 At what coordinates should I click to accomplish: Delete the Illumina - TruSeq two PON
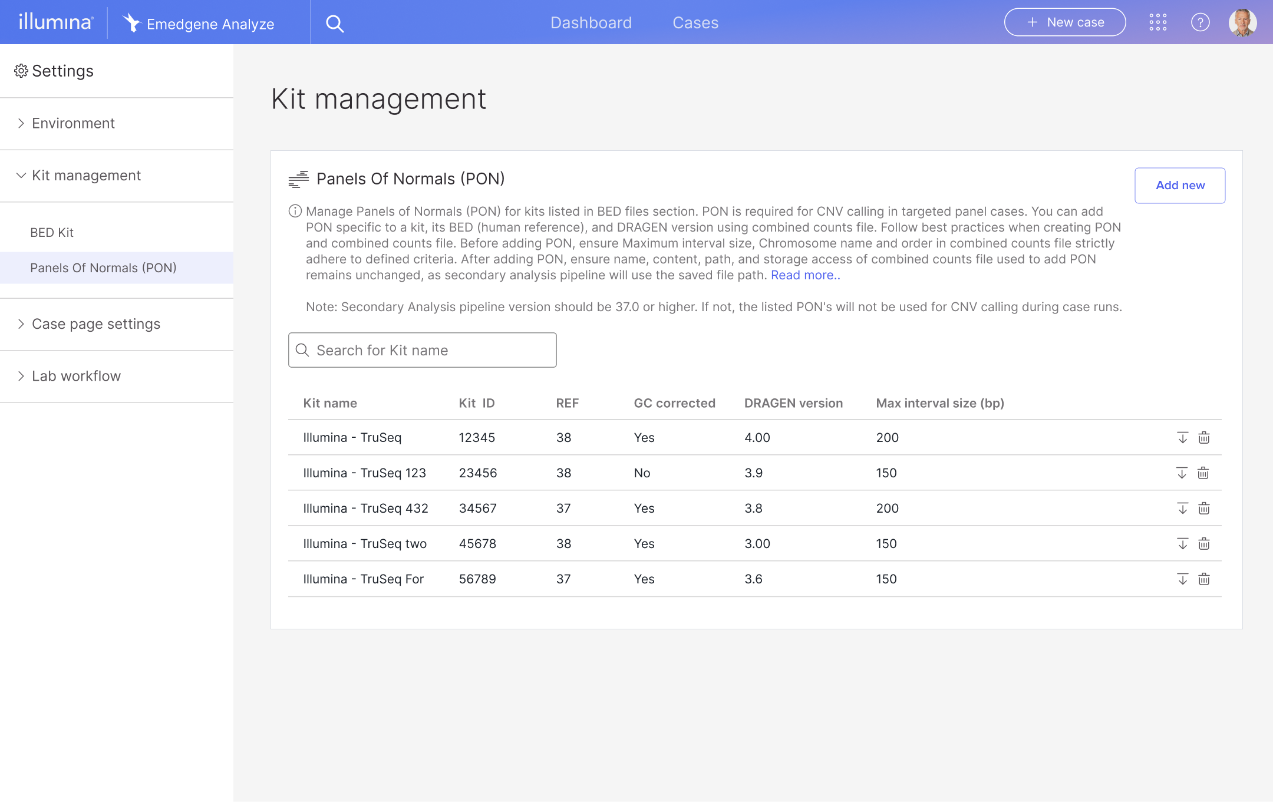coord(1204,543)
